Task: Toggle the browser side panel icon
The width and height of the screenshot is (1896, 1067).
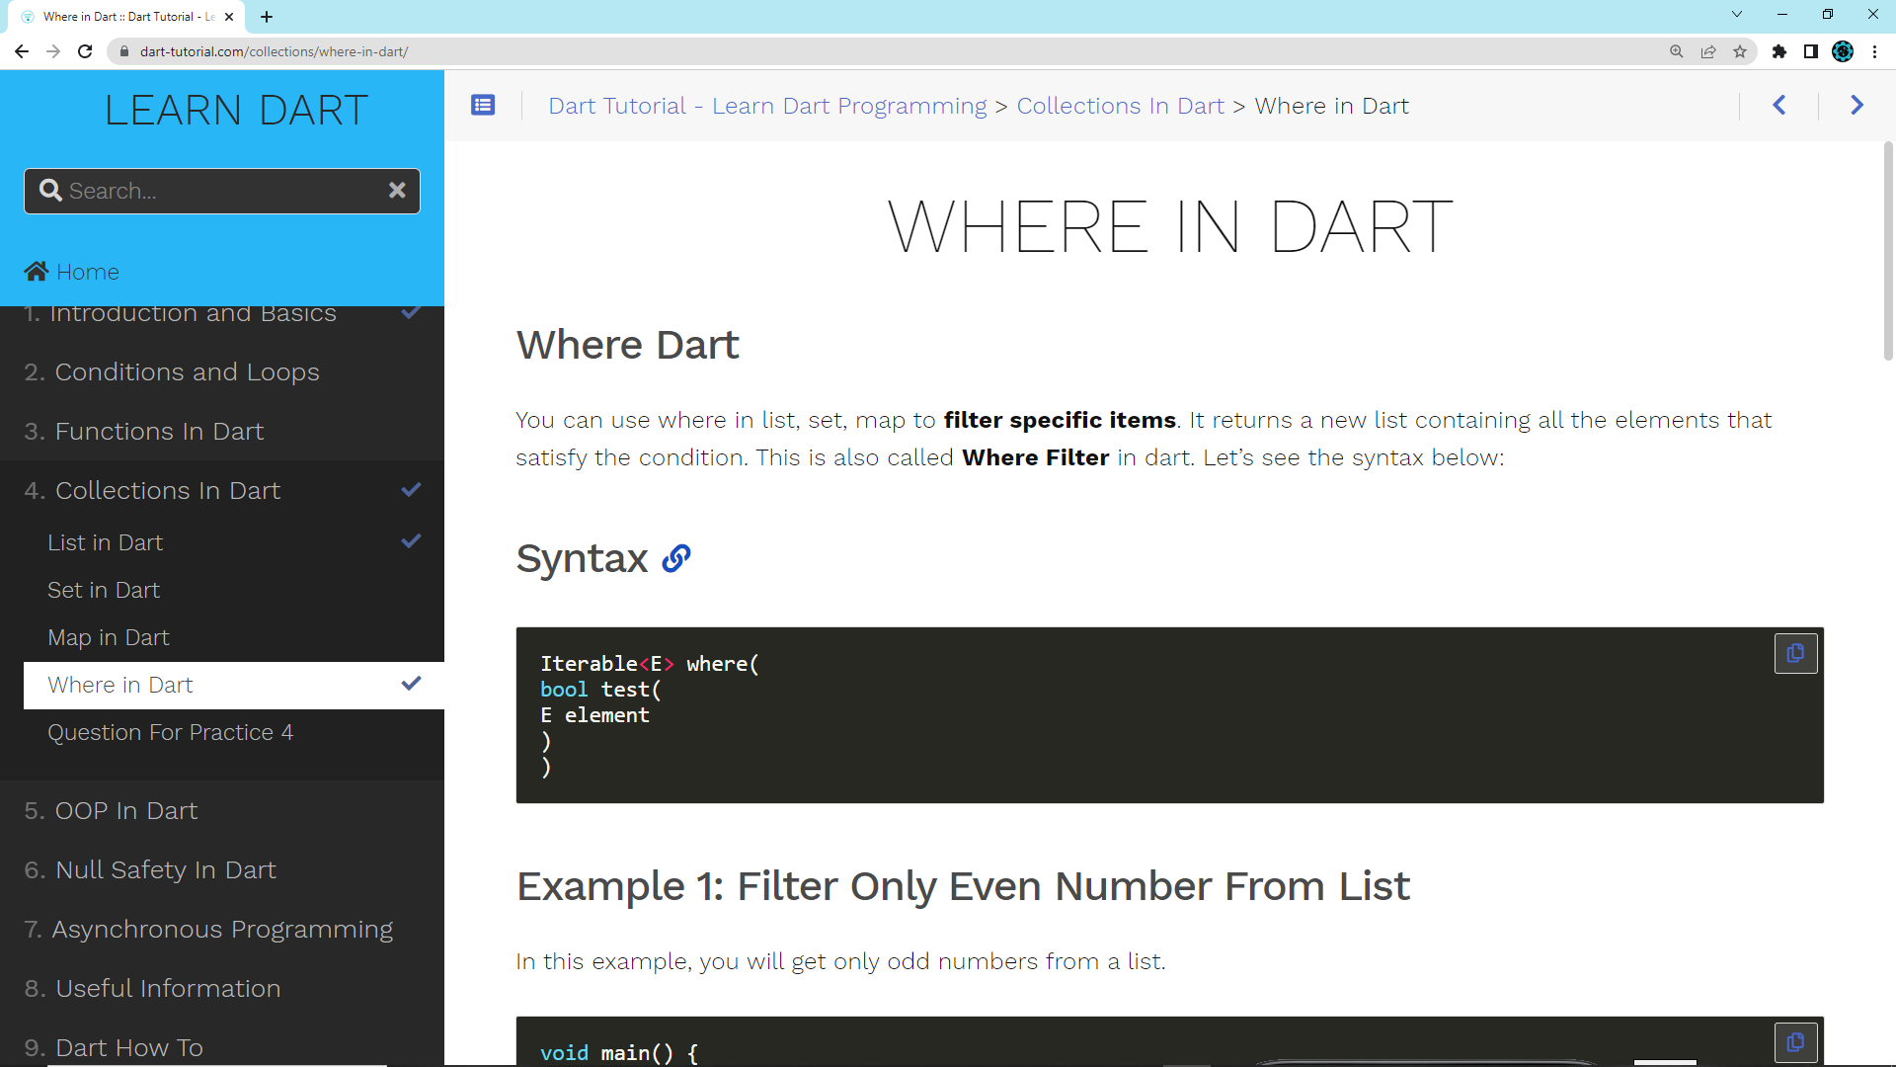Action: click(x=1811, y=51)
